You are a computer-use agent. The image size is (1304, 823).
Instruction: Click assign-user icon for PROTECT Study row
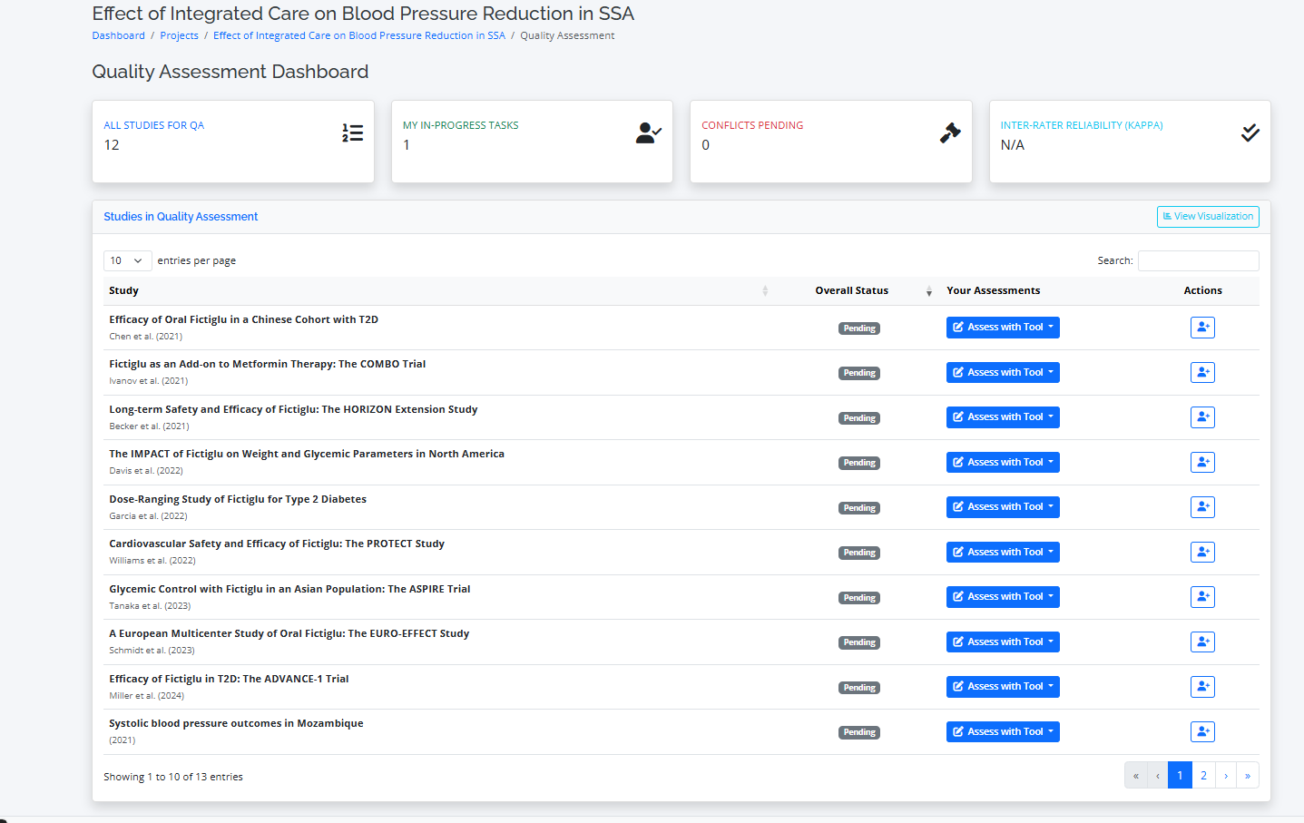1202,552
